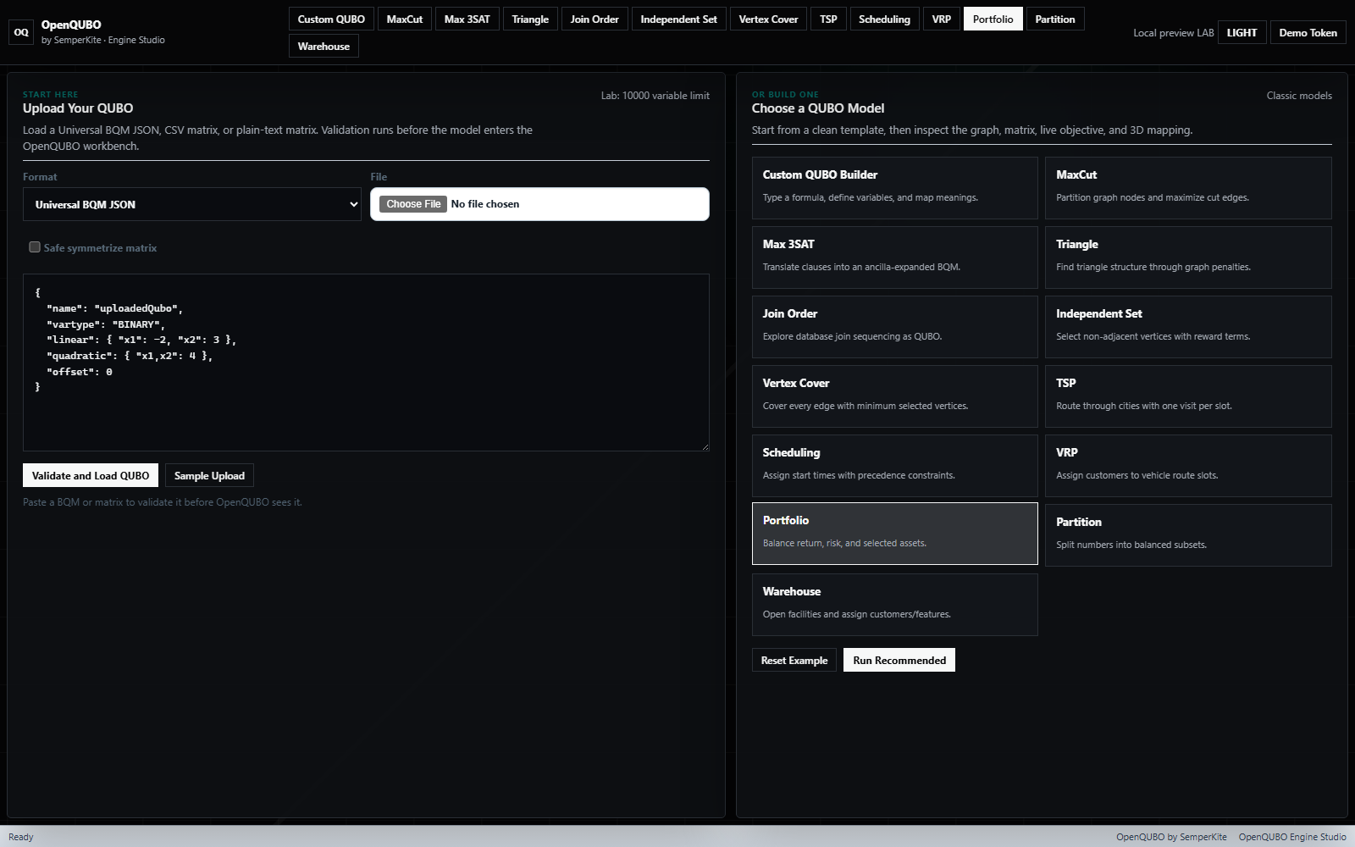Choose the Join Order model card
Viewport: 1355px width, 847px height.
coord(894,327)
